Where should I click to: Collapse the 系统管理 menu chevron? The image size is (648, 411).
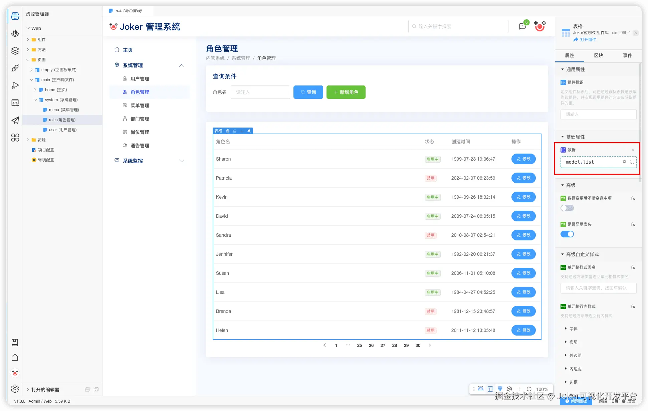(x=182, y=65)
